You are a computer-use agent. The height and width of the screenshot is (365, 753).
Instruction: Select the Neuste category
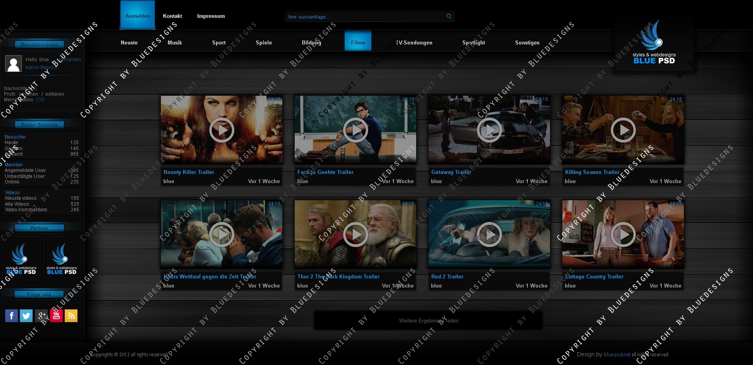pyautogui.click(x=129, y=42)
